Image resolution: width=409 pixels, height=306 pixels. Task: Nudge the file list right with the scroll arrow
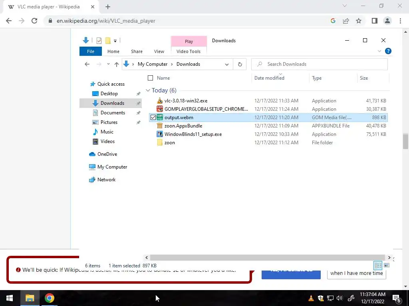tap(389, 258)
